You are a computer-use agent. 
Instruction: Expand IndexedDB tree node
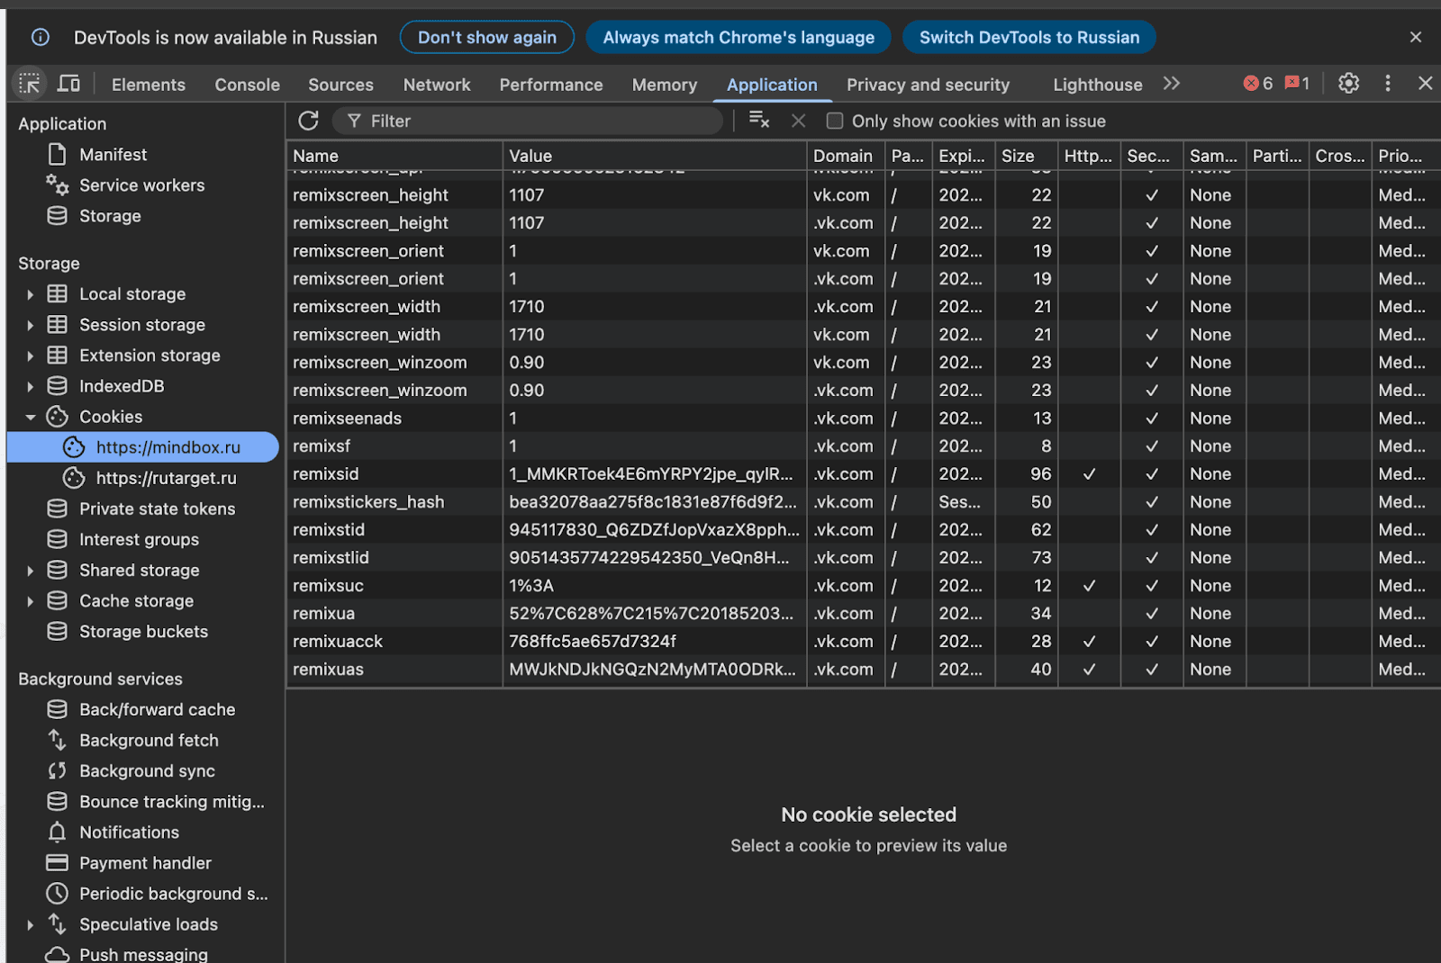click(30, 386)
